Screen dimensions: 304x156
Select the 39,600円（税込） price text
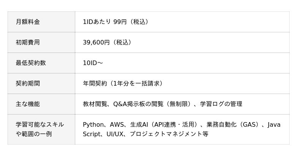point(107,42)
